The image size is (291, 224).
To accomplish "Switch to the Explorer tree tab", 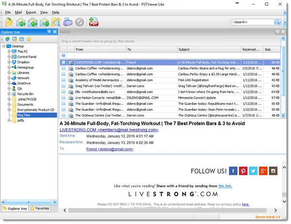I will (x=15, y=208).
